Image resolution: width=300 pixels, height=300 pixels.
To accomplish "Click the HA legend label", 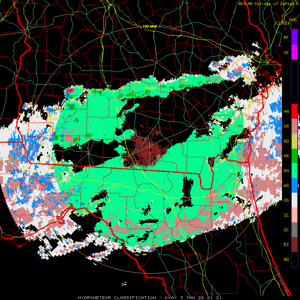I will point(286,111).
